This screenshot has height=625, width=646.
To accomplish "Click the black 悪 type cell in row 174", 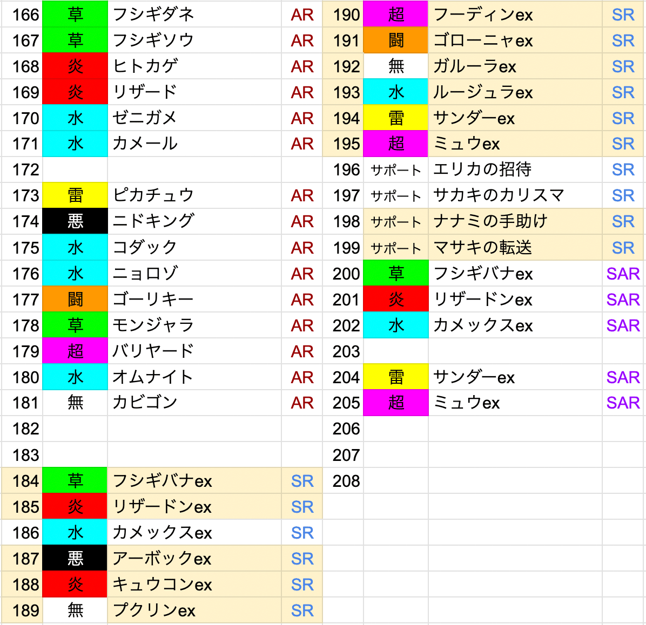I will tap(75, 221).
